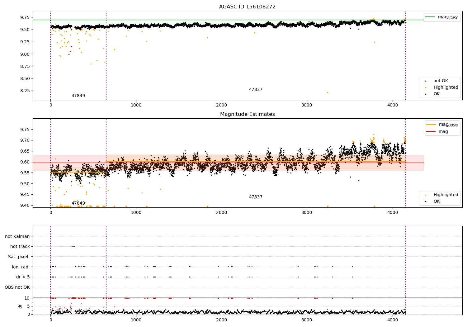
Task: Click the '2000' x-tick under the top plot
Action: [x=222, y=105]
